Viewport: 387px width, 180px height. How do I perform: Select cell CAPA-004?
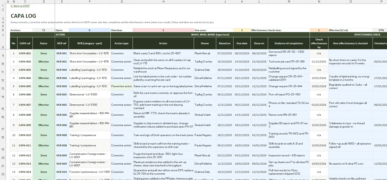pos(25,78)
